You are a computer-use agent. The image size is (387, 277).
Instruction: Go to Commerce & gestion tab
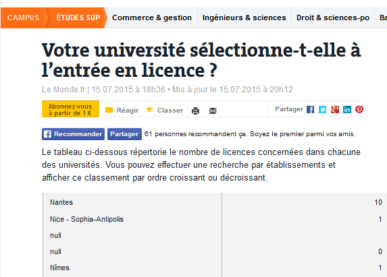[152, 18]
